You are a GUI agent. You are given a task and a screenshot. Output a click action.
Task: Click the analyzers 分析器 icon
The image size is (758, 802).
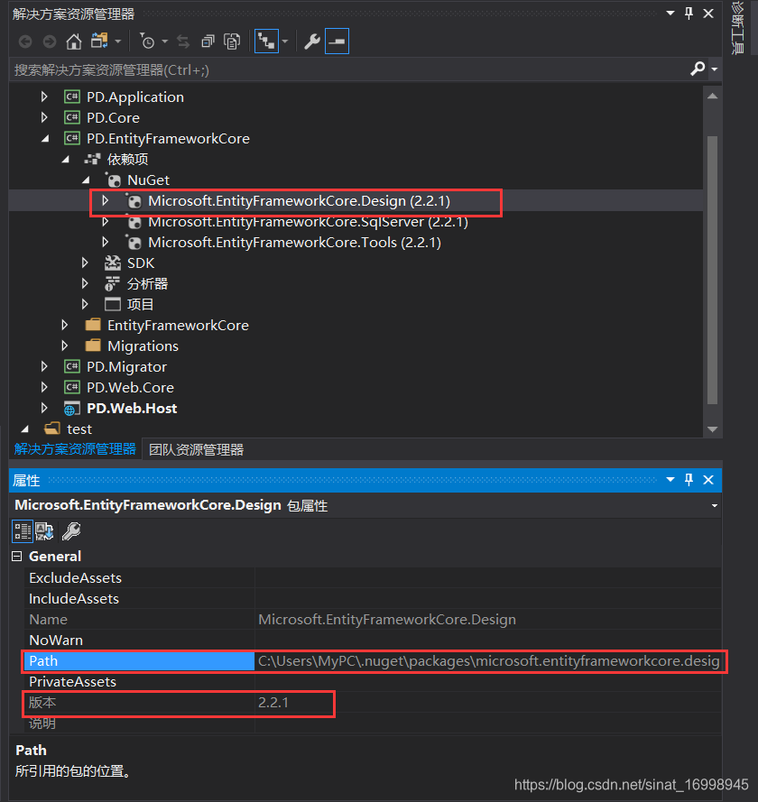pos(113,284)
